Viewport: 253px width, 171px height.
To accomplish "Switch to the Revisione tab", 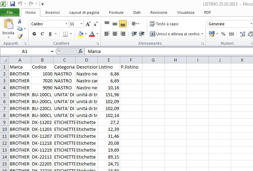I will 159,12.
